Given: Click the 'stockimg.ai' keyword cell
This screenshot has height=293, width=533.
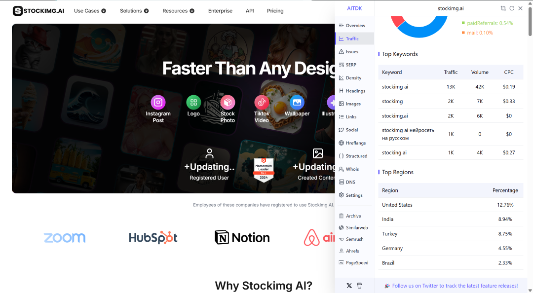Looking at the screenshot, I should [x=395, y=116].
